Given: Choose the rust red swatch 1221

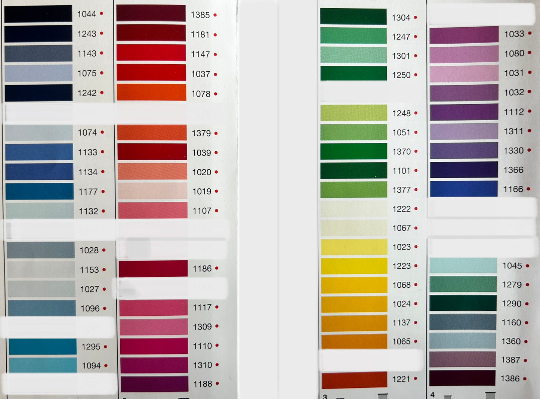Looking at the screenshot, I should point(354,380).
